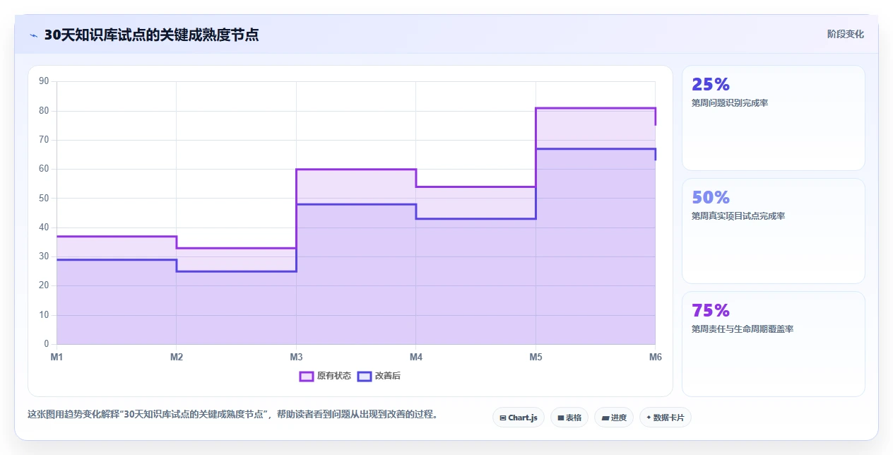The width and height of the screenshot is (893, 455).
Task: Click the 原有状态 purple legend swatch
Action: pyautogui.click(x=307, y=376)
